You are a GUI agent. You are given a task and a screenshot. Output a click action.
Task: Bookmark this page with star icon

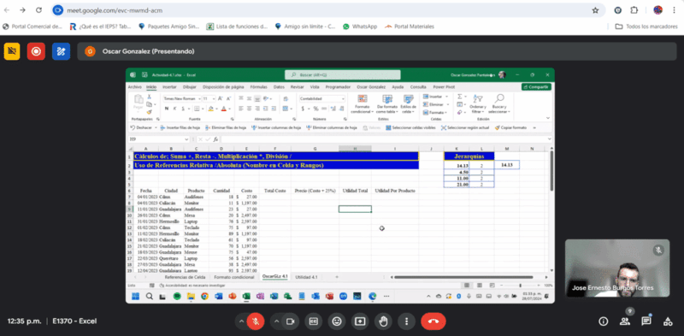click(x=595, y=10)
